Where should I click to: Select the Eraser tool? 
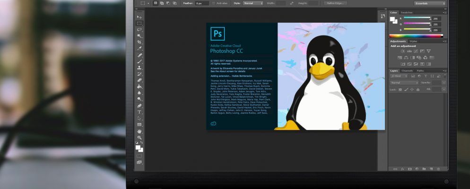click(x=139, y=80)
